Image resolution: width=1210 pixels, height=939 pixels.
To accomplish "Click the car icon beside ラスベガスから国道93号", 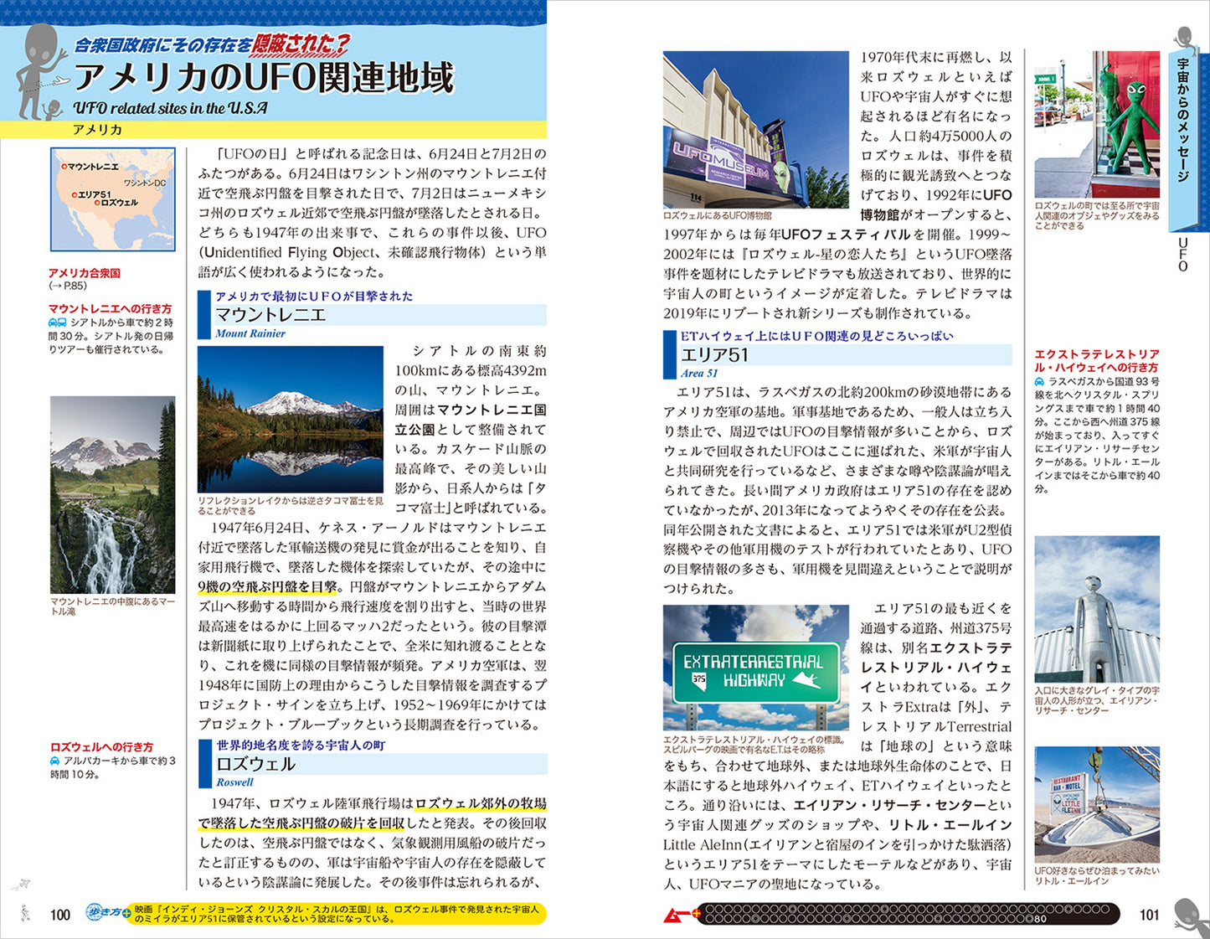I will tap(1040, 382).
